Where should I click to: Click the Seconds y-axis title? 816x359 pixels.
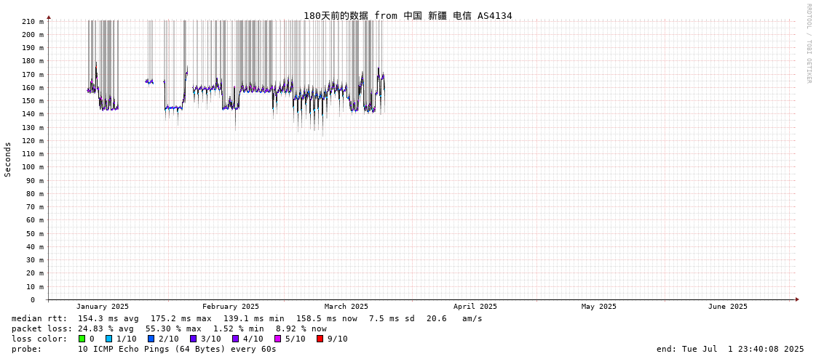pyautogui.click(x=8, y=159)
